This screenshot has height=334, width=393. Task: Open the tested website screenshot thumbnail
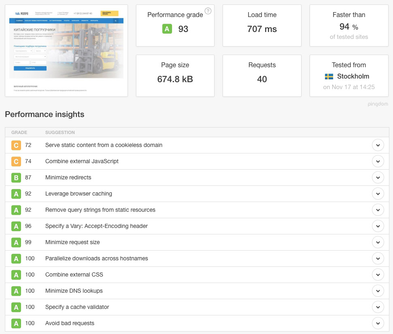point(66,51)
